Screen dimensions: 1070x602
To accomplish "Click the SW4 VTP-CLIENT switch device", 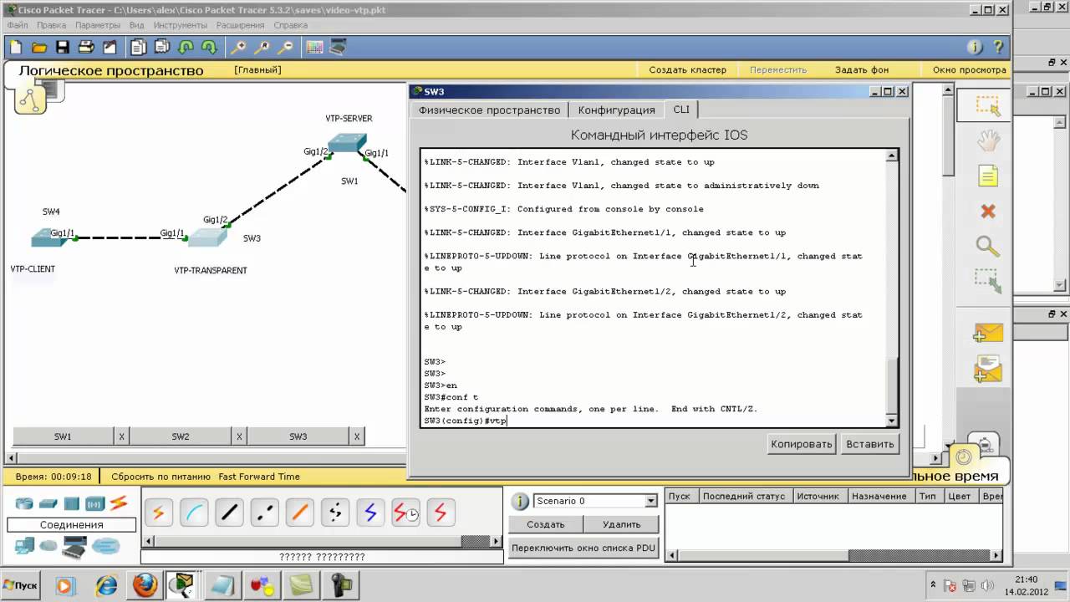I will pos(48,238).
